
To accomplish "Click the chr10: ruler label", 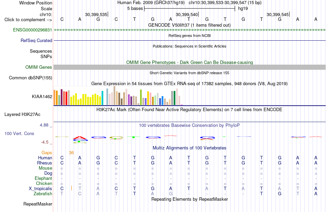I will pyautogui.click(x=46, y=14).
